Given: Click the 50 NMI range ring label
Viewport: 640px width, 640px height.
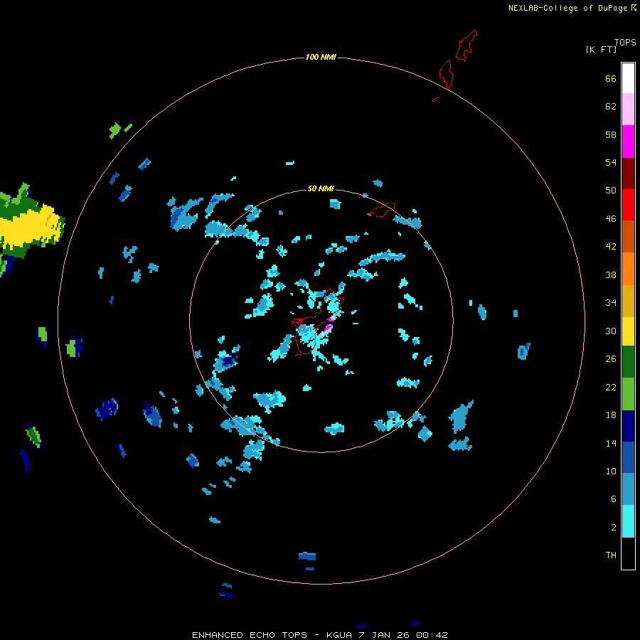Looking at the screenshot, I should coord(321,188).
